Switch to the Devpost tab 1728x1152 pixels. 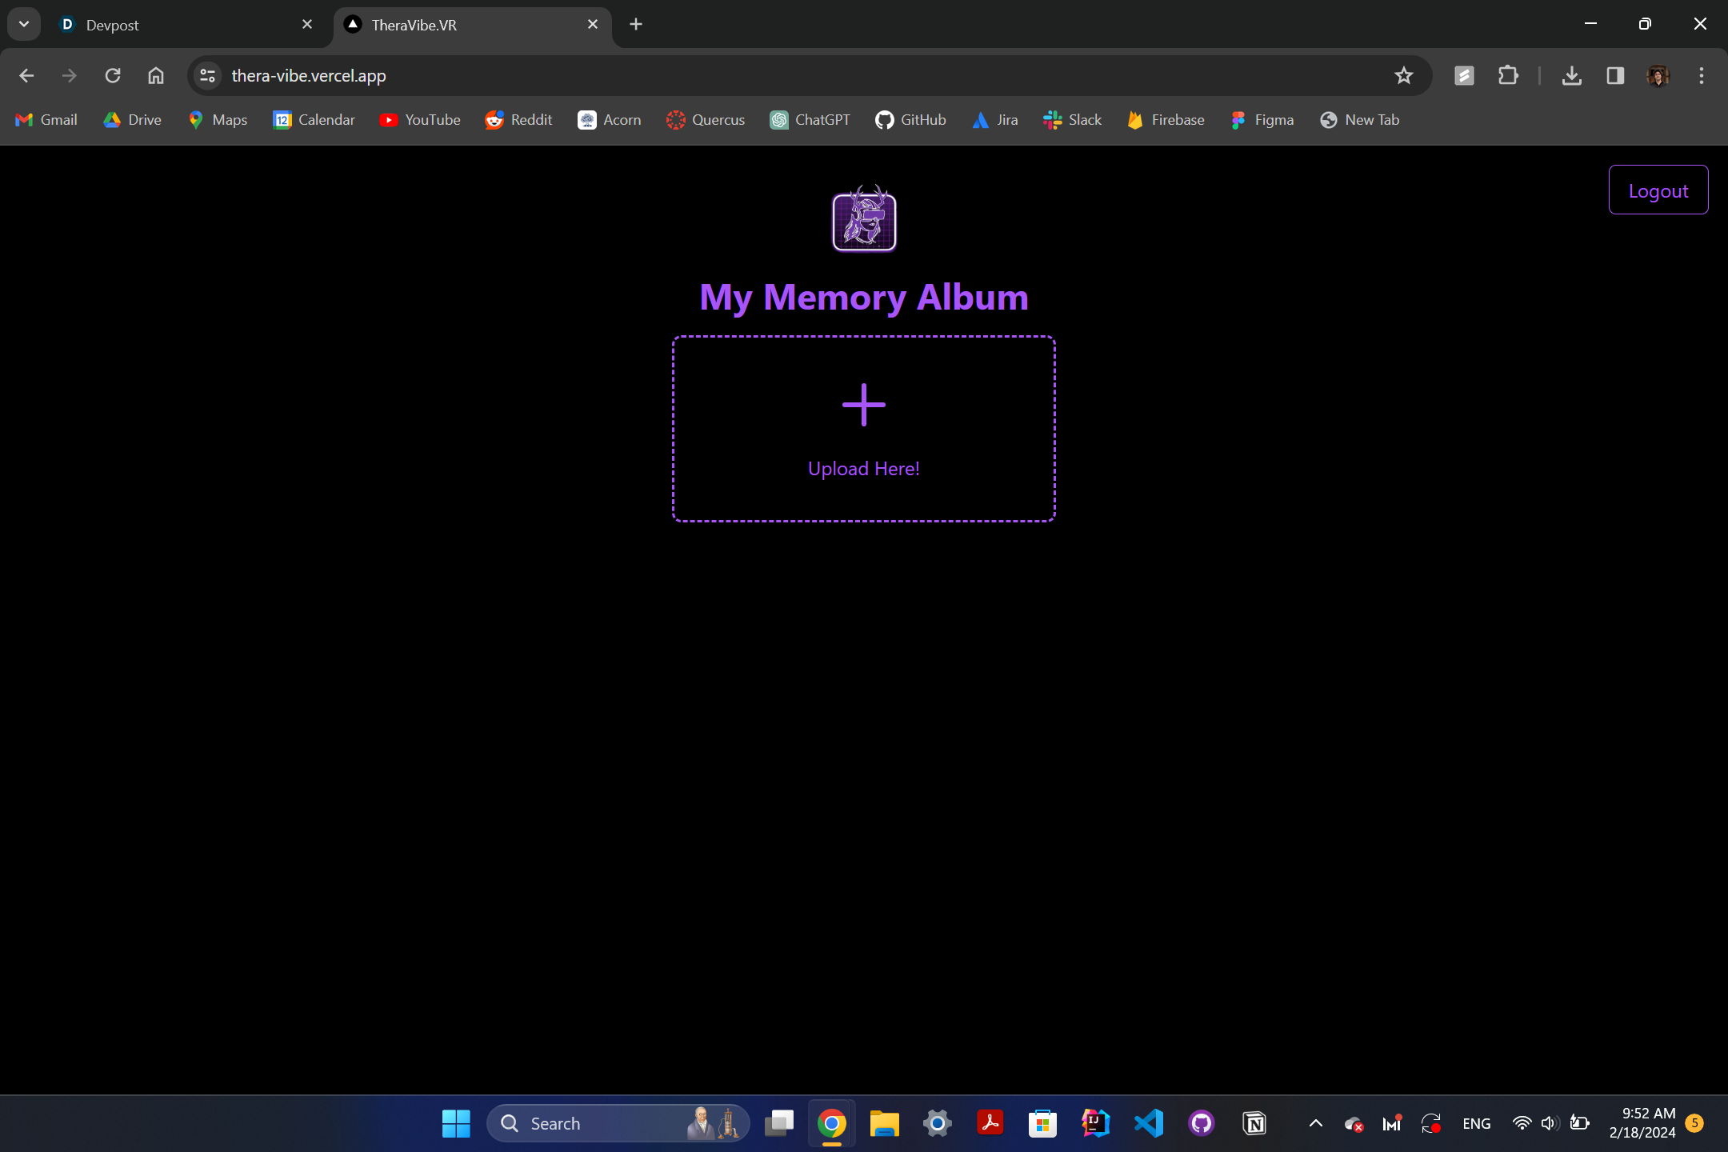pyautogui.click(x=184, y=25)
